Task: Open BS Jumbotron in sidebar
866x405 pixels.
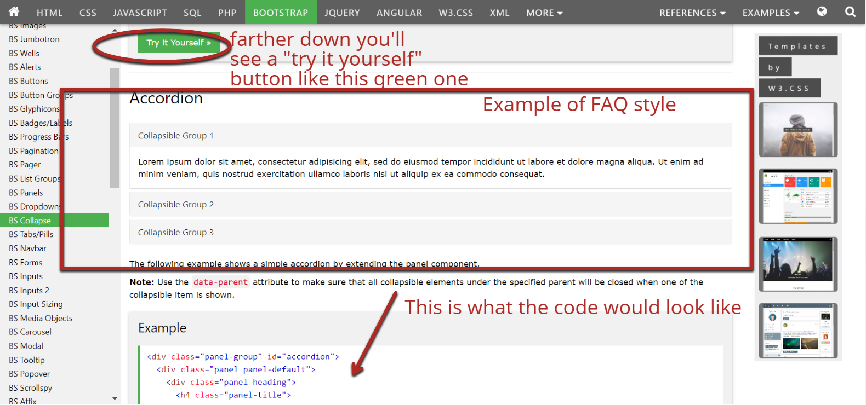Action: (x=34, y=39)
